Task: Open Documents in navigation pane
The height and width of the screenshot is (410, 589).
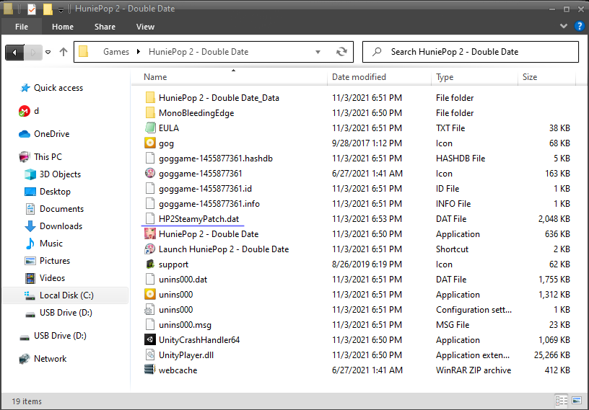Action: pyautogui.click(x=61, y=208)
